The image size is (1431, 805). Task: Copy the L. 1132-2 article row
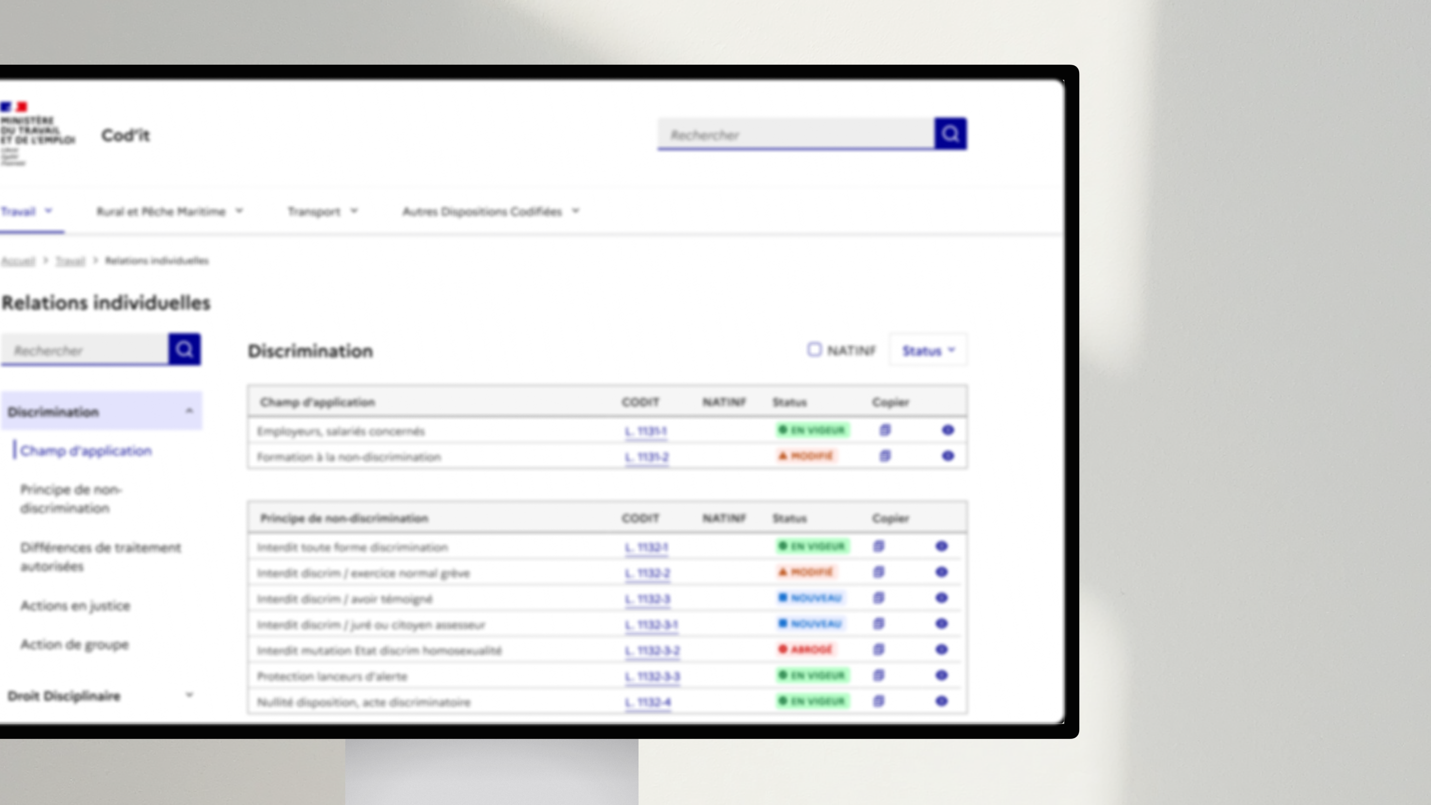coord(878,571)
